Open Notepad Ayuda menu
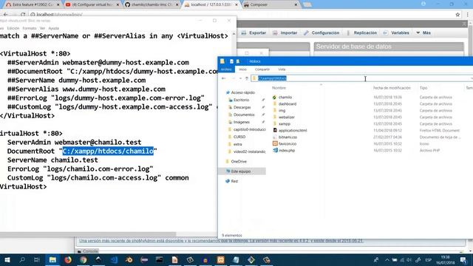Image resolution: width=473 pixels, height=266 pixels. click(x=54, y=28)
